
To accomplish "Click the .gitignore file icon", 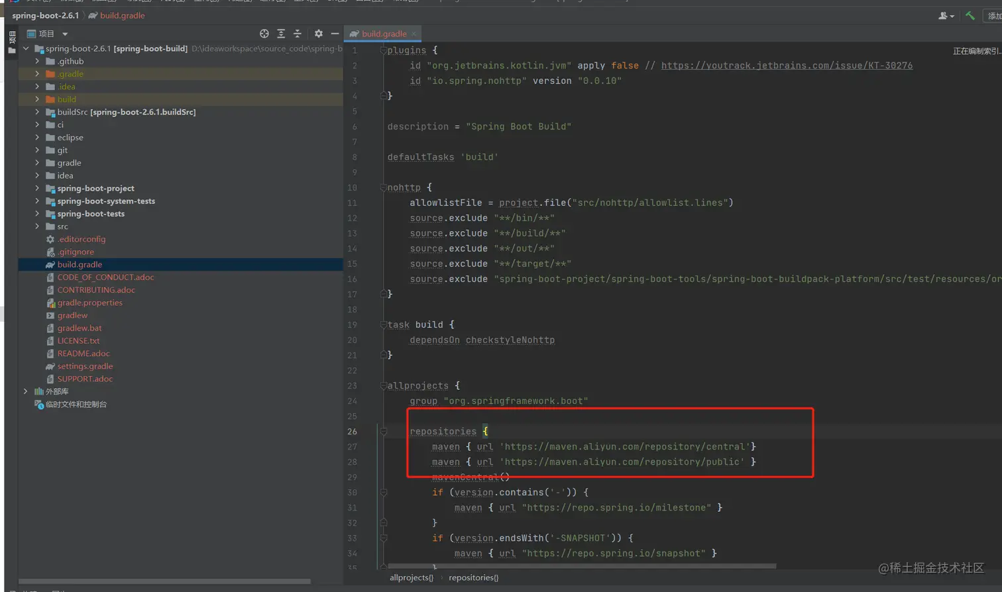I will pyautogui.click(x=50, y=252).
